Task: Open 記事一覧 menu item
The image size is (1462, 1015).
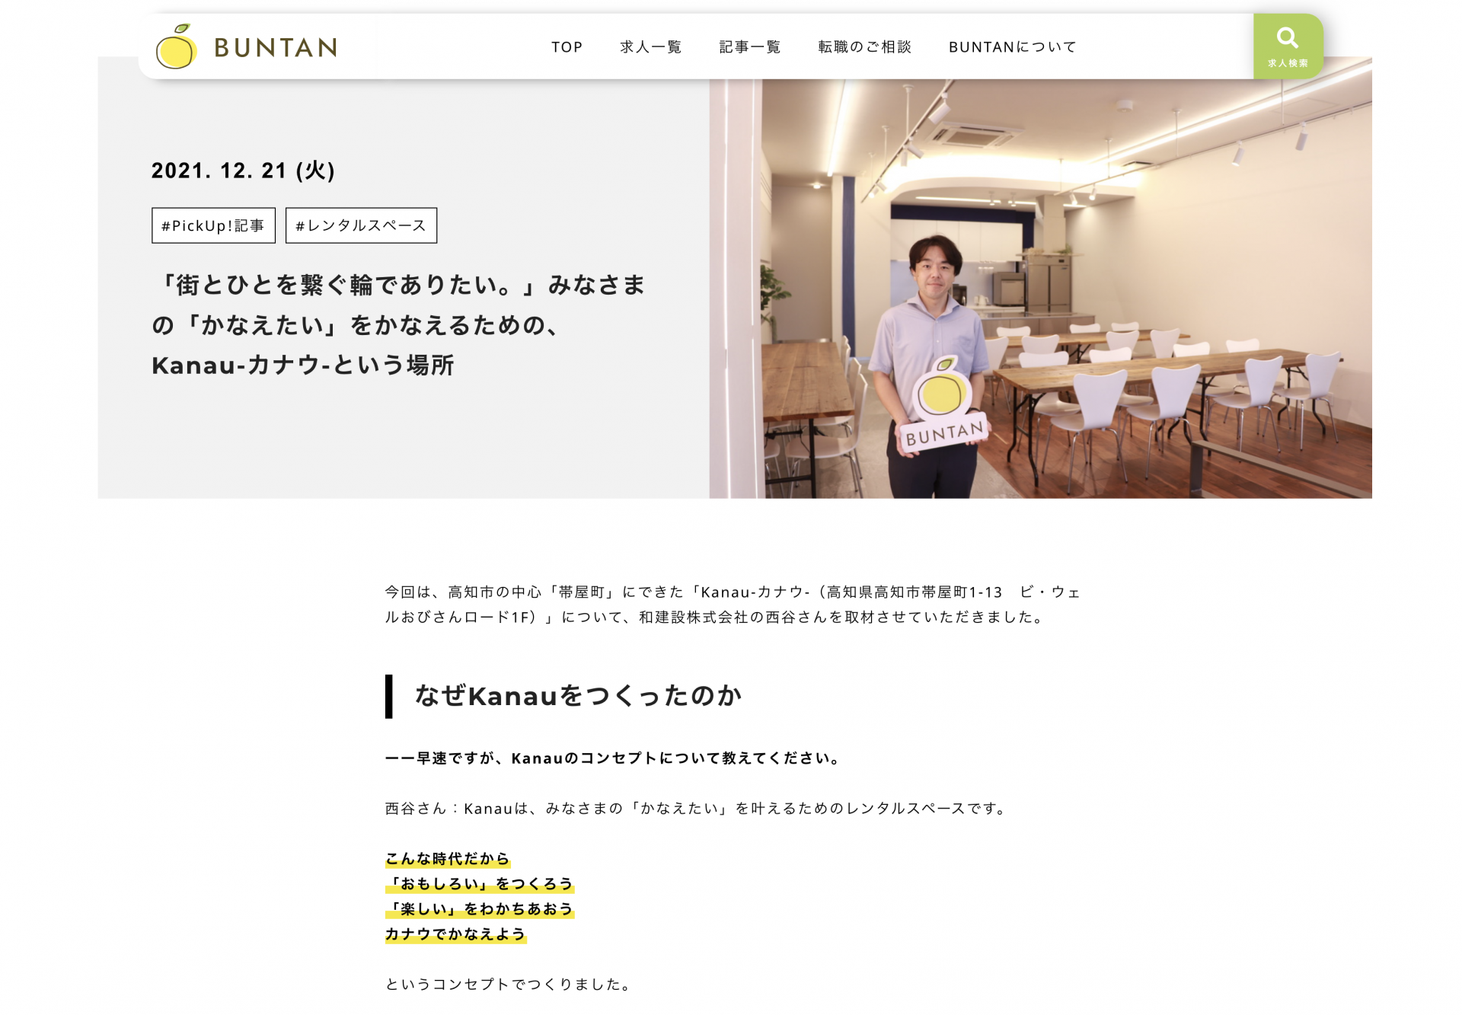Action: pyautogui.click(x=750, y=47)
